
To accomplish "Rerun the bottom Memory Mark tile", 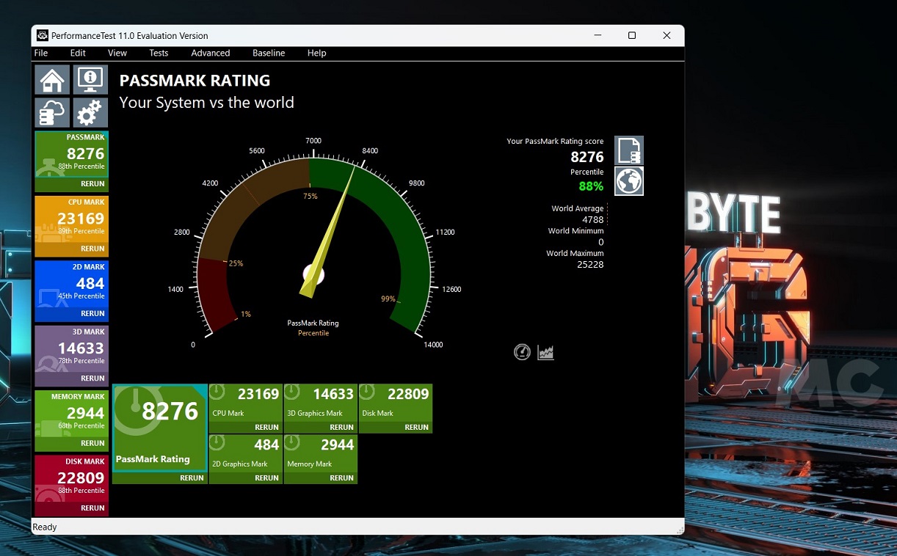I will pos(341,478).
